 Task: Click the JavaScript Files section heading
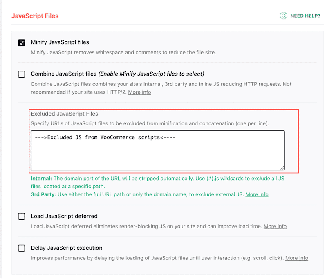point(35,16)
